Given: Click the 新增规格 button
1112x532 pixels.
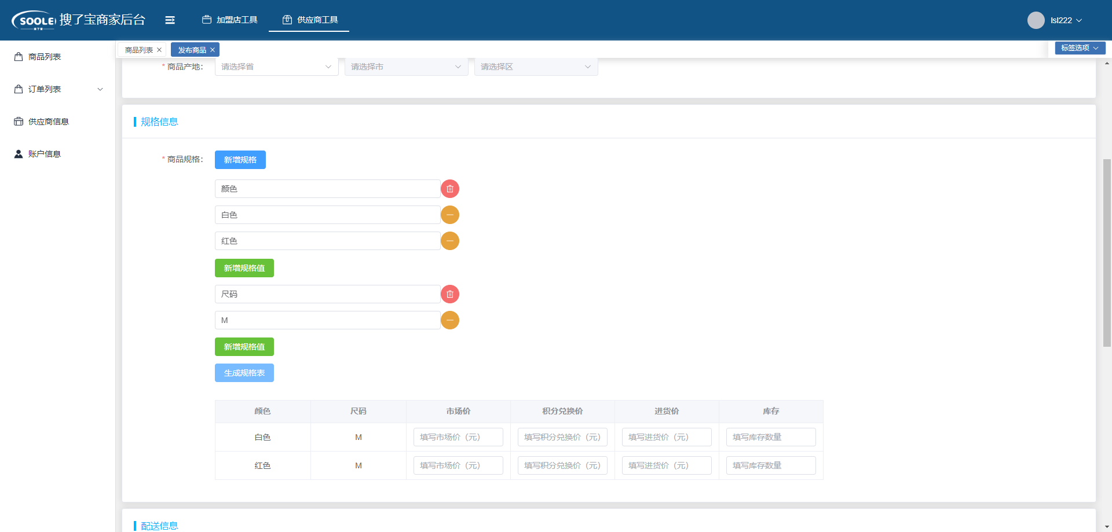Looking at the screenshot, I should (240, 160).
